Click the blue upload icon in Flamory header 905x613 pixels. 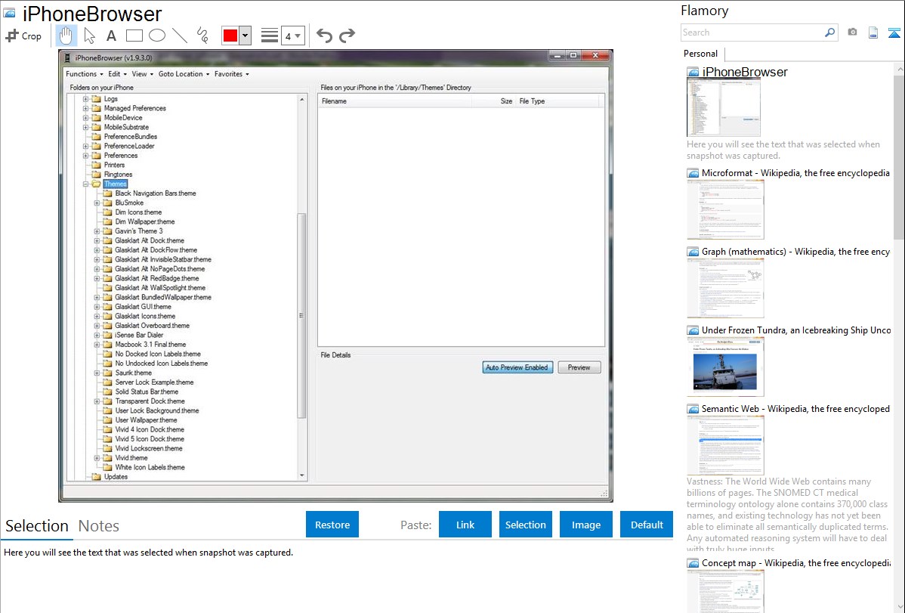pyautogui.click(x=894, y=33)
